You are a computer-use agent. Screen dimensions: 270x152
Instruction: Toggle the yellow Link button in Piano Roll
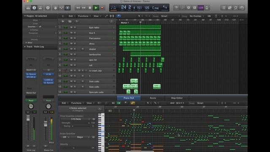coord(132,103)
